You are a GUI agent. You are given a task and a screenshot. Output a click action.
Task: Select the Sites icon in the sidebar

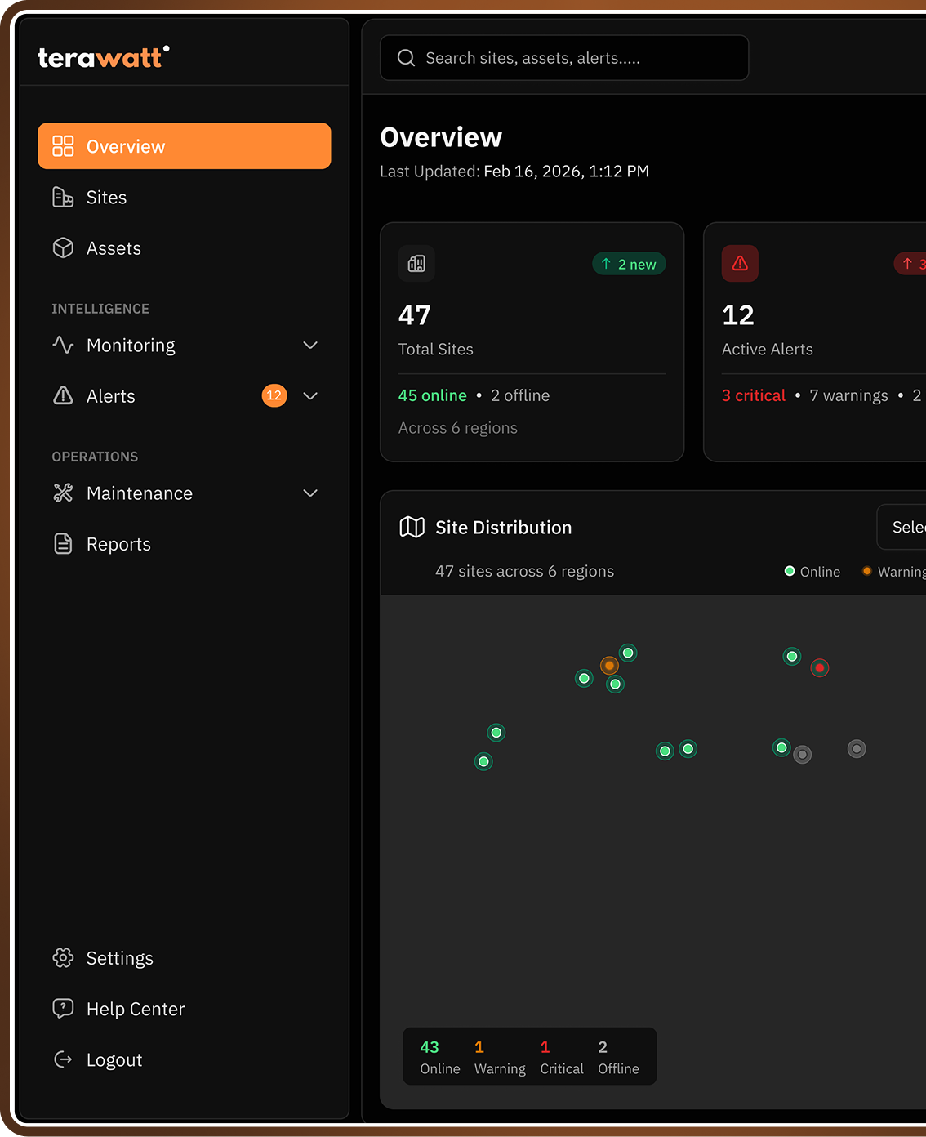[63, 197]
